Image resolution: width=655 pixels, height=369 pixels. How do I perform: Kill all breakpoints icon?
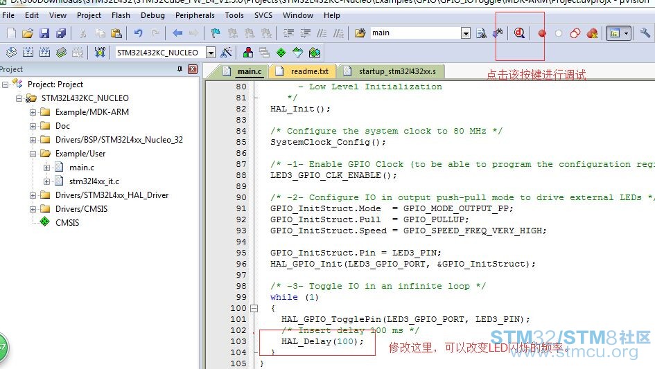592,33
